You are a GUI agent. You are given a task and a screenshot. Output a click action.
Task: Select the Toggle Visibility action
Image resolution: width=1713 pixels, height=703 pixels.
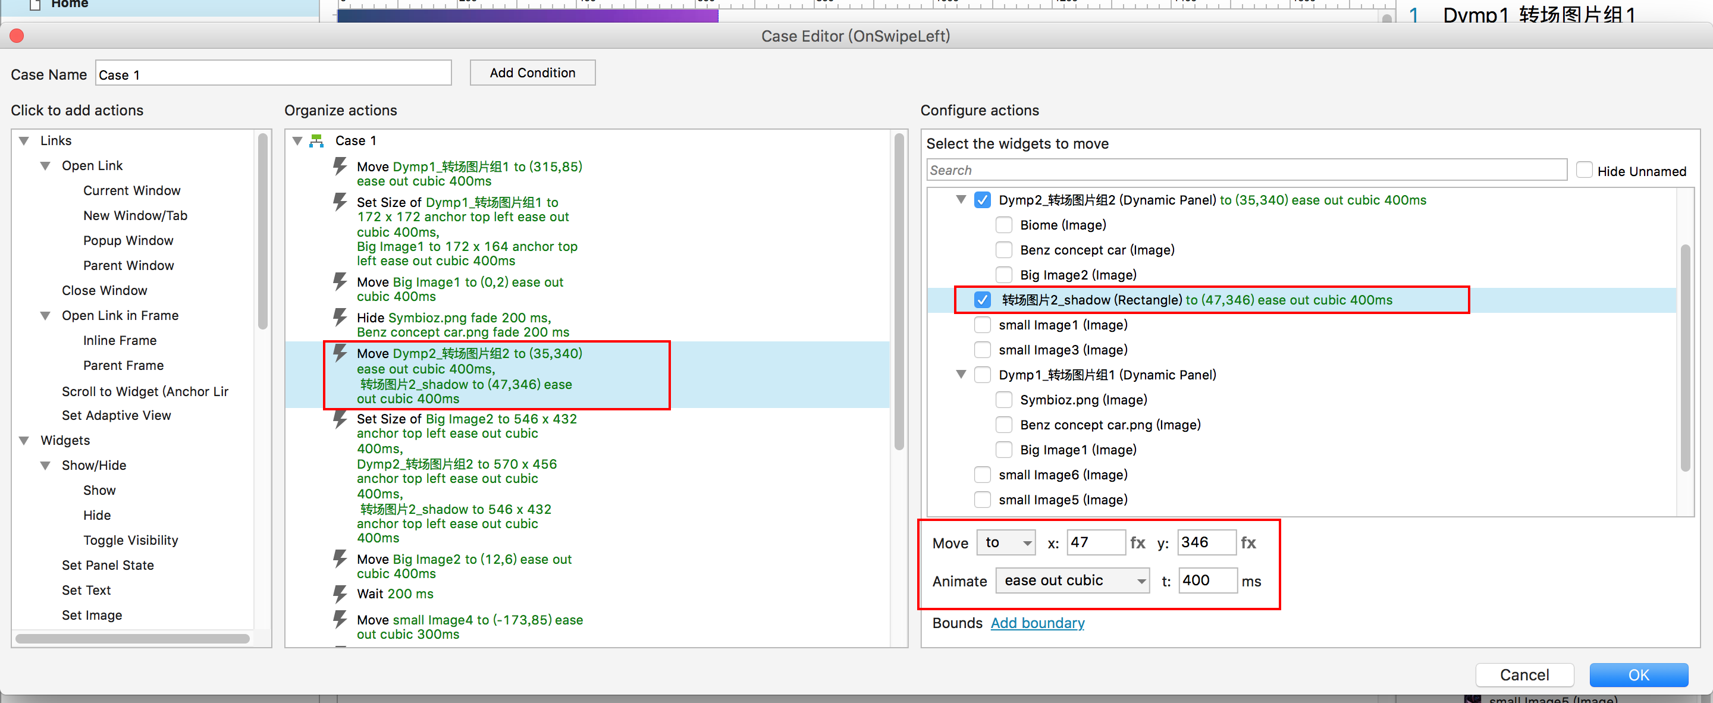click(x=130, y=540)
